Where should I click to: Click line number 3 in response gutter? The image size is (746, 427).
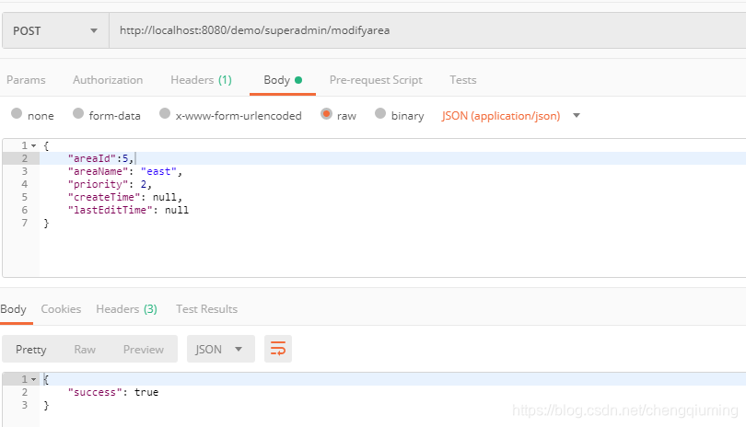coord(24,405)
